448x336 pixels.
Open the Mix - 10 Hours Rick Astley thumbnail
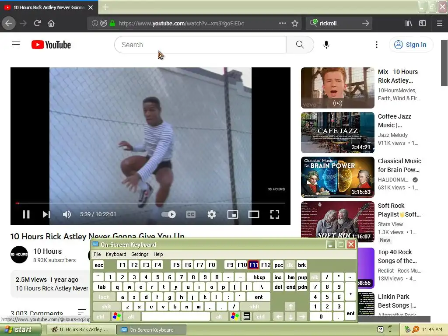[x=337, y=87]
